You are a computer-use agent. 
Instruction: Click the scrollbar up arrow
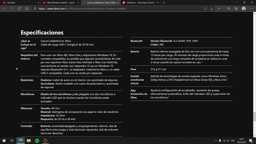coord(254,13)
